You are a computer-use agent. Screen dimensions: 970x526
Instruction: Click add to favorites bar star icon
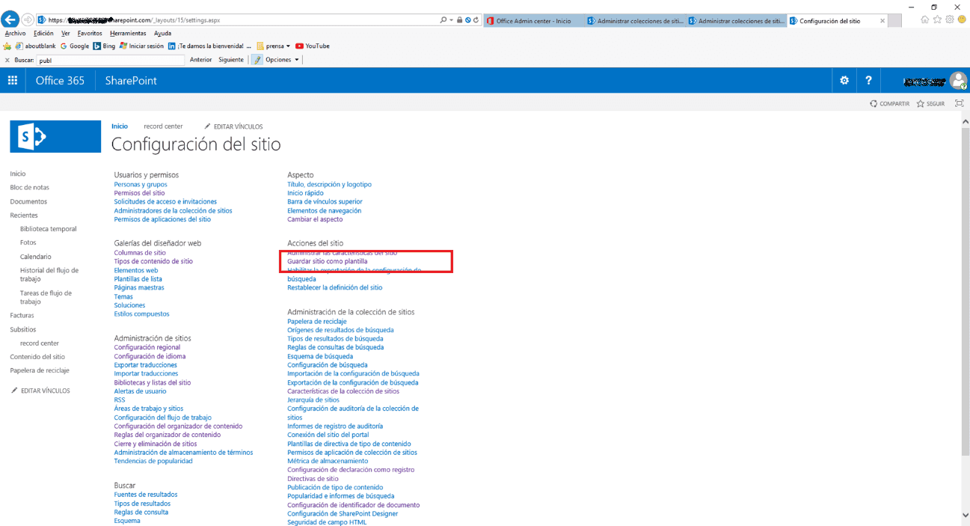(x=7, y=46)
